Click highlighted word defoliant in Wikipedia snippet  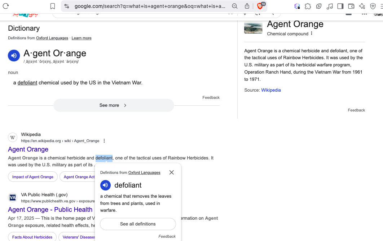pos(104,158)
